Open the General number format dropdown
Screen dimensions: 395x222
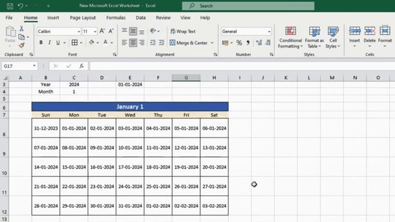(269, 31)
